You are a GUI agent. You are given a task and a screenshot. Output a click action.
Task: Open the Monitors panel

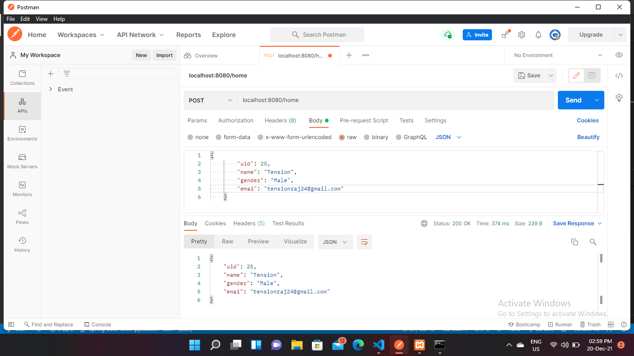click(22, 189)
